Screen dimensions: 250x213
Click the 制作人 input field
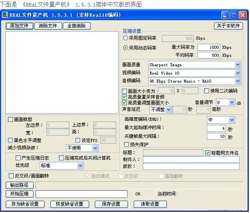(191, 160)
